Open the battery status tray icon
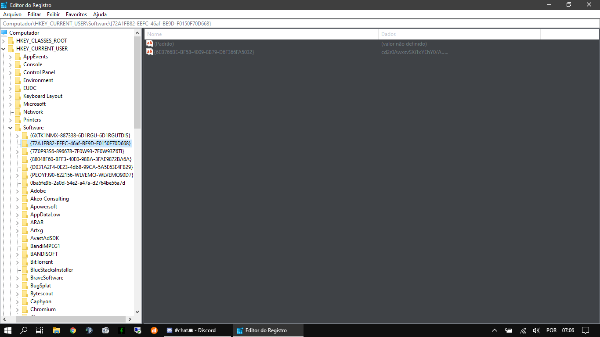This screenshot has height=337, width=600. (509, 330)
